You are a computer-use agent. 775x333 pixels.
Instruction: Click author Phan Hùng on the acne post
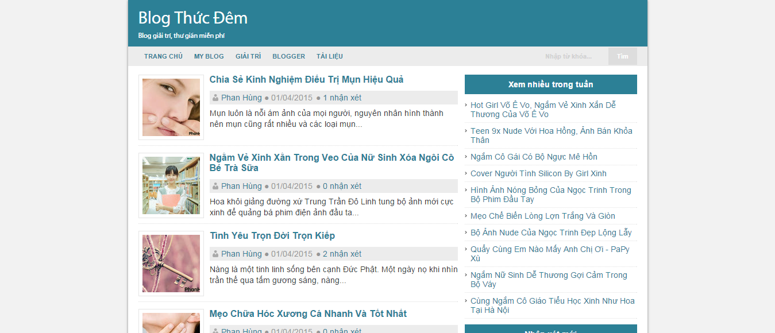(241, 98)
